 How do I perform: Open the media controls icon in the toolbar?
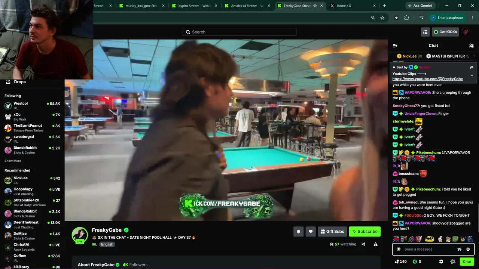421,18
